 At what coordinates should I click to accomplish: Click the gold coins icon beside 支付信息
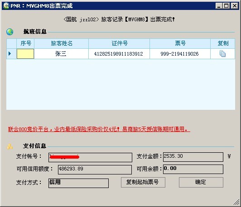click(10, 146)
